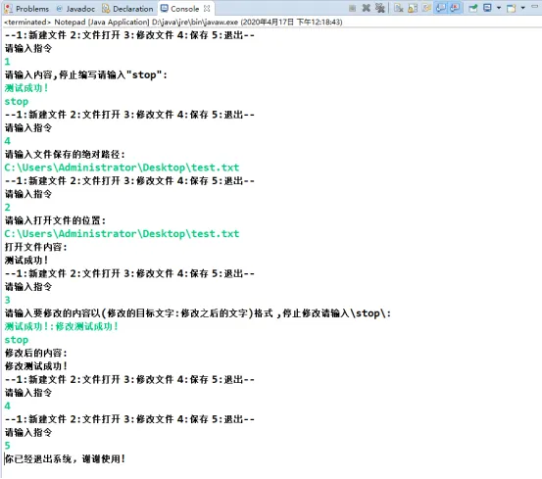Expand Open Console dropdown arrow
Screen dimensions: 542x479
point(522,8)
